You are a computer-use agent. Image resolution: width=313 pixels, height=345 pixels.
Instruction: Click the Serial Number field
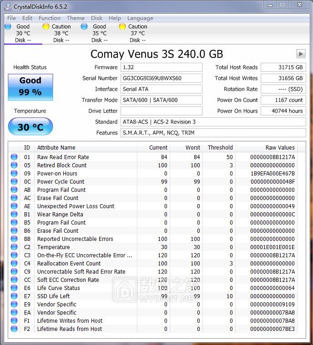(161, 78)
